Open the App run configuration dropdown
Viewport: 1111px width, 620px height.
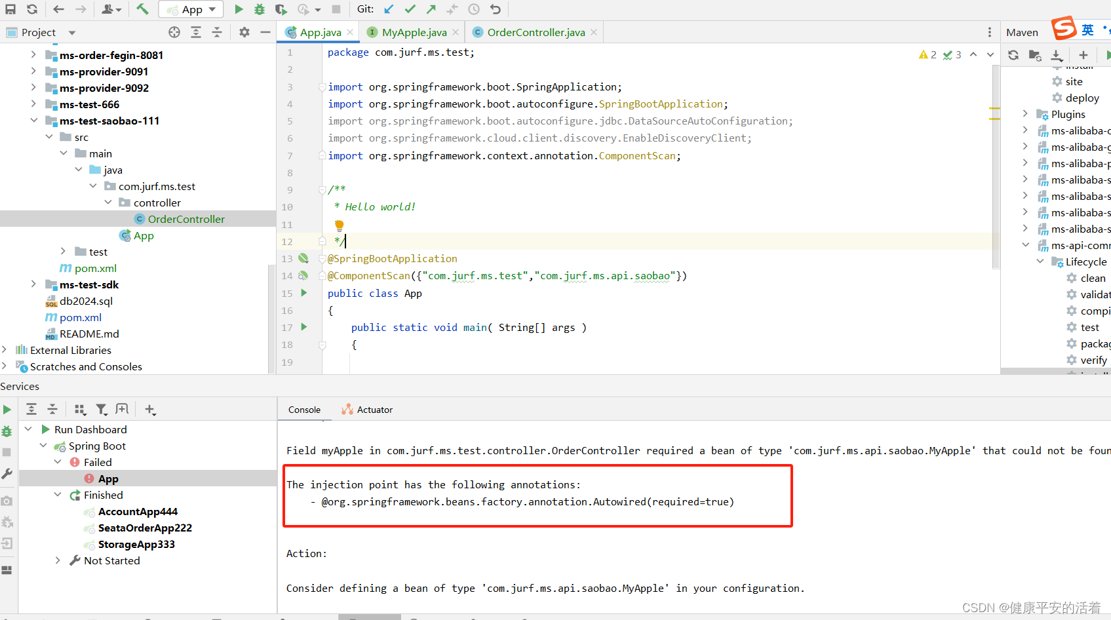tap(191, 9)
